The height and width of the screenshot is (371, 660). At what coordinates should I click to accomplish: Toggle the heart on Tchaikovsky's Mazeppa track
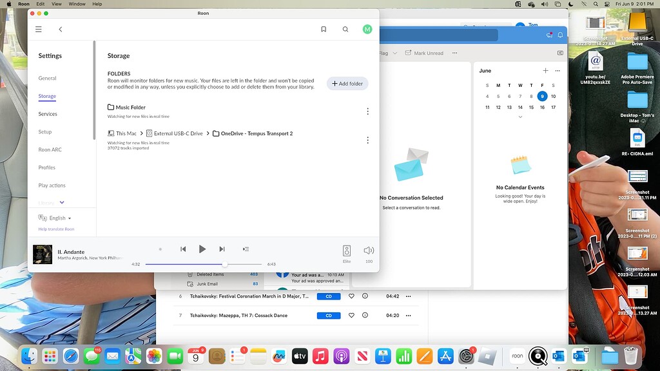351,316
